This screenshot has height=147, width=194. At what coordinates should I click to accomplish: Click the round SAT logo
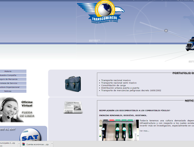tap(30, 135)
